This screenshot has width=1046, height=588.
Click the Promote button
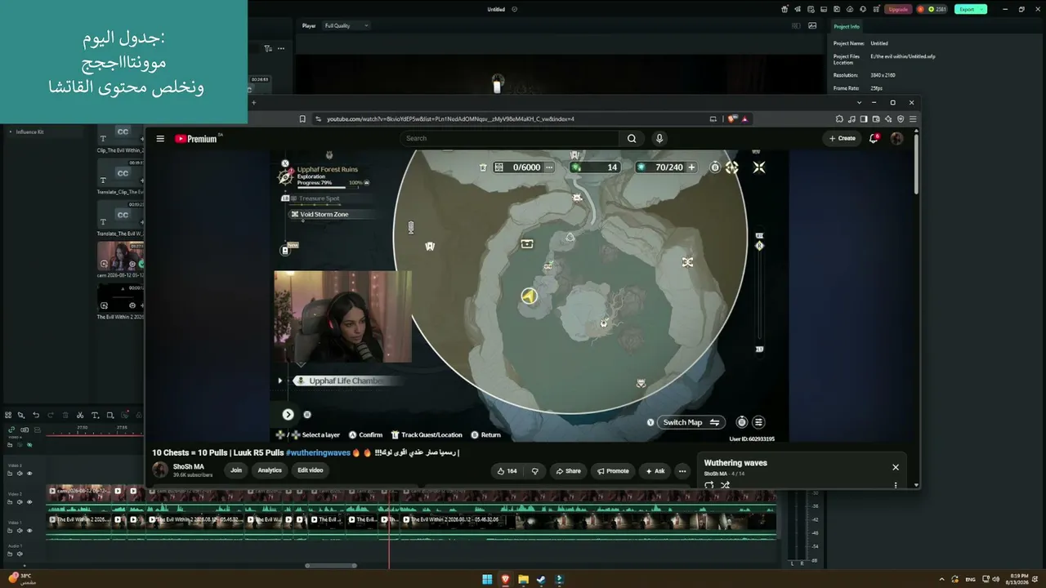tap(613, 471)
